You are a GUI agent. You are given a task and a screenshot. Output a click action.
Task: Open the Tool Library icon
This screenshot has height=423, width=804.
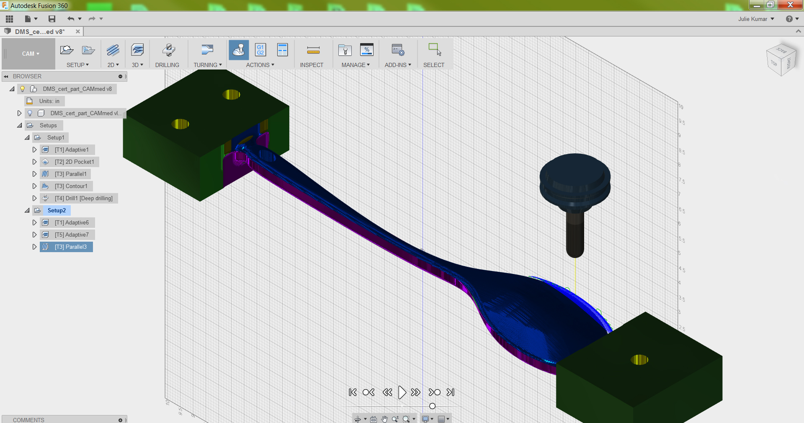345,50
